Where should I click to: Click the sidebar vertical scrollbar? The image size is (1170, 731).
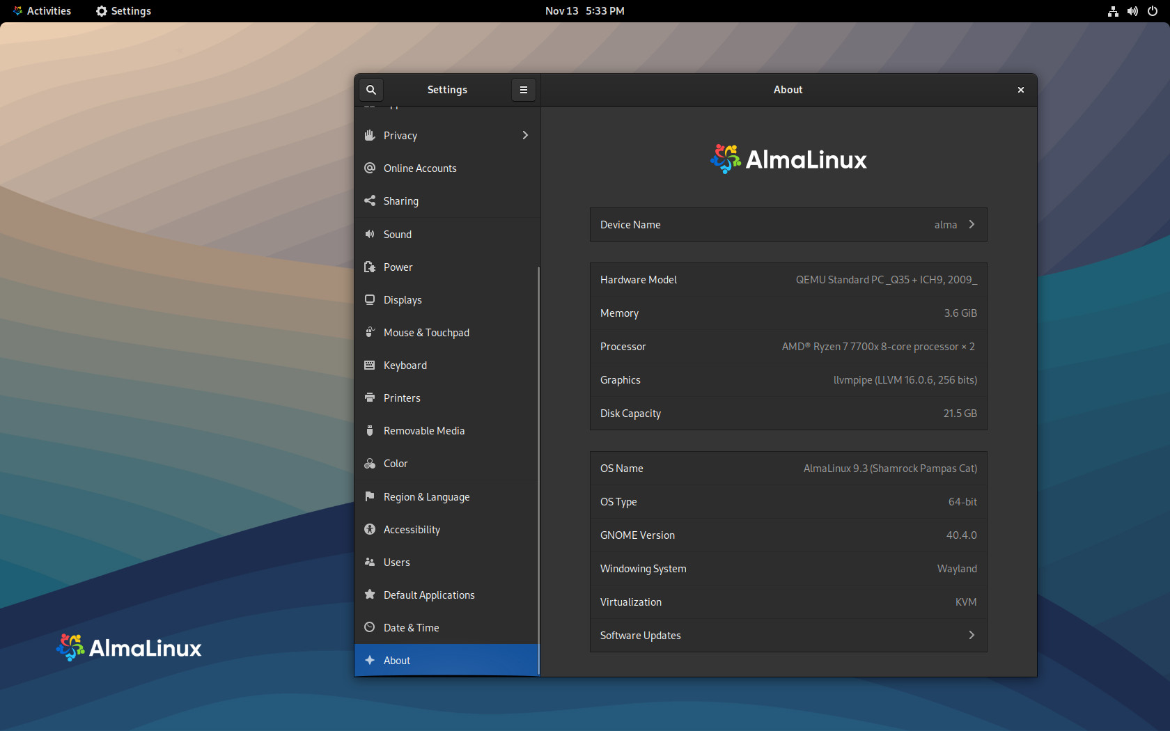pyautogui.click(x=538, y=470)
